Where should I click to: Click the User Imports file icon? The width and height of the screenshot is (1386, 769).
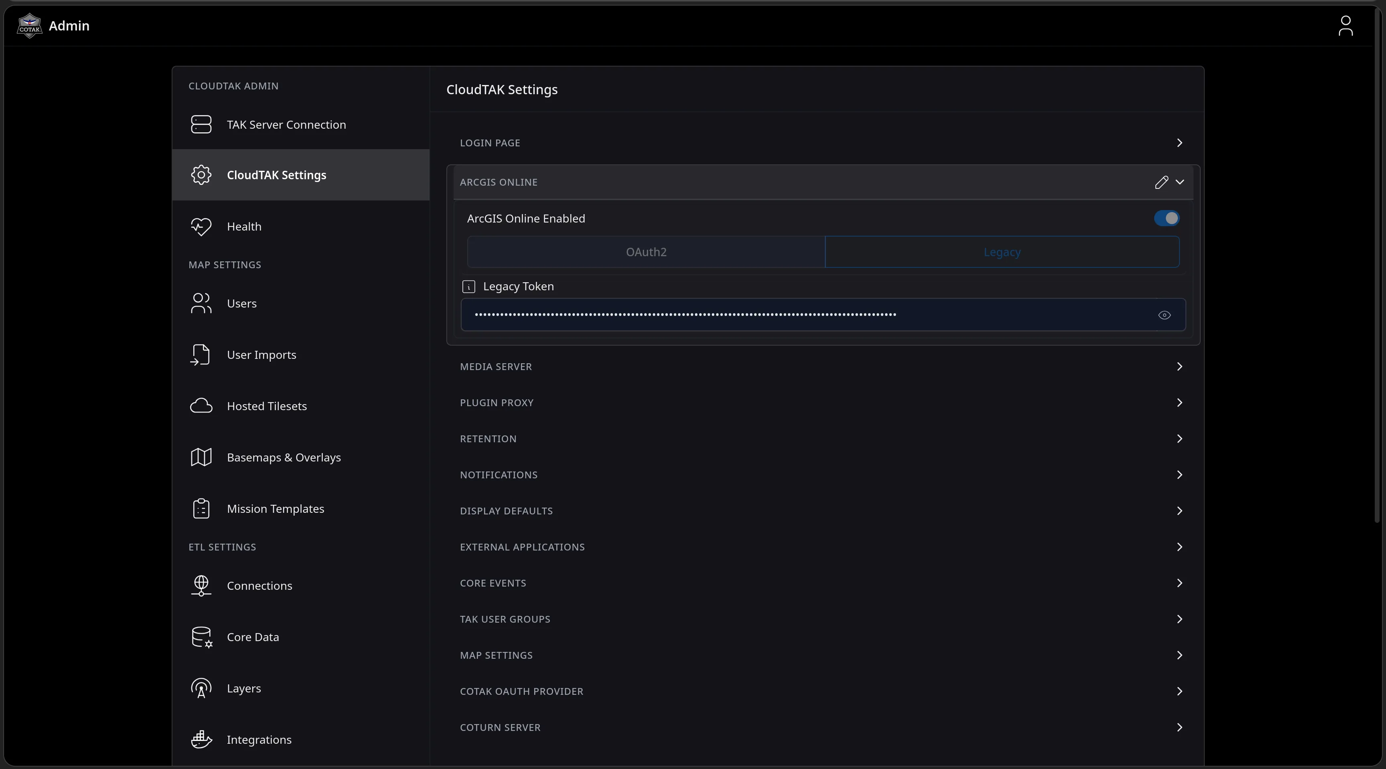(x=200, y=355)
